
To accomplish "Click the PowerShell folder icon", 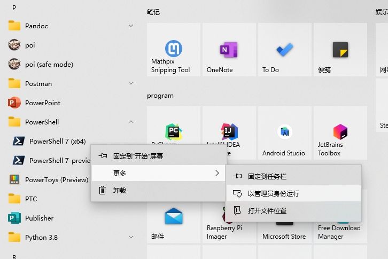I will click(14, 122).
